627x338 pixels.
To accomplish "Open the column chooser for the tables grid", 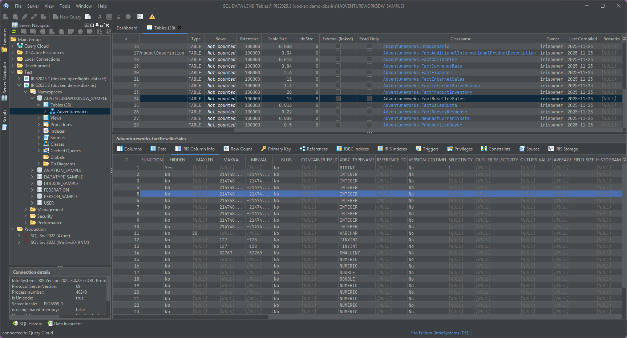I will pos(624,39).
